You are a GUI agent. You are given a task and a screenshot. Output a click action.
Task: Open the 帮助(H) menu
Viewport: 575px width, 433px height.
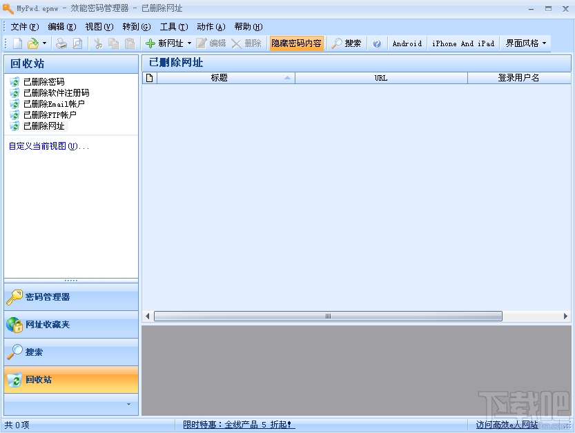(248, 27)
